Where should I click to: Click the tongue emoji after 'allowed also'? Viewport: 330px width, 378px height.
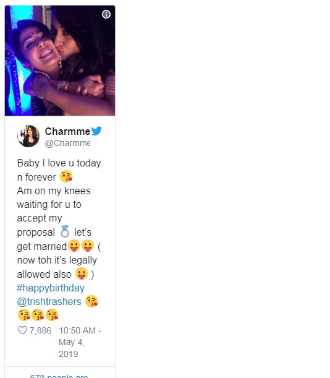coord(82,273)
